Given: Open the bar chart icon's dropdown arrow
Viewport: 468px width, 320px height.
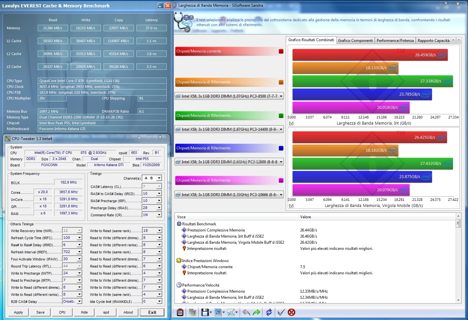Looking at the screenshot, I should (224, 312).
